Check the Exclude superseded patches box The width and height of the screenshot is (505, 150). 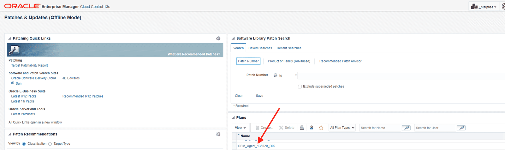[300, 87]
